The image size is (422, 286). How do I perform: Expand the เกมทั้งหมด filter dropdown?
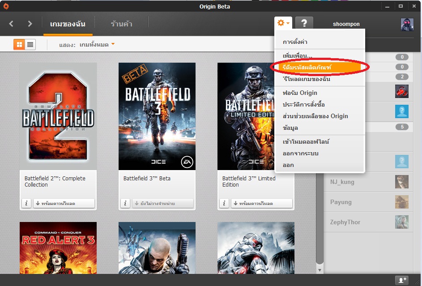(97, 45)
